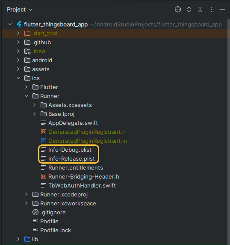
Task: Click the Collapse All icon in header
Action: (x=200, y=9)
